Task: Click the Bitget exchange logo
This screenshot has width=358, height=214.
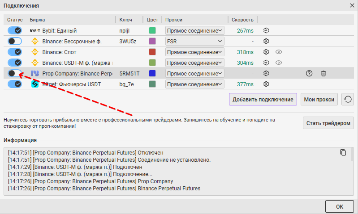Action: (35, 84)
